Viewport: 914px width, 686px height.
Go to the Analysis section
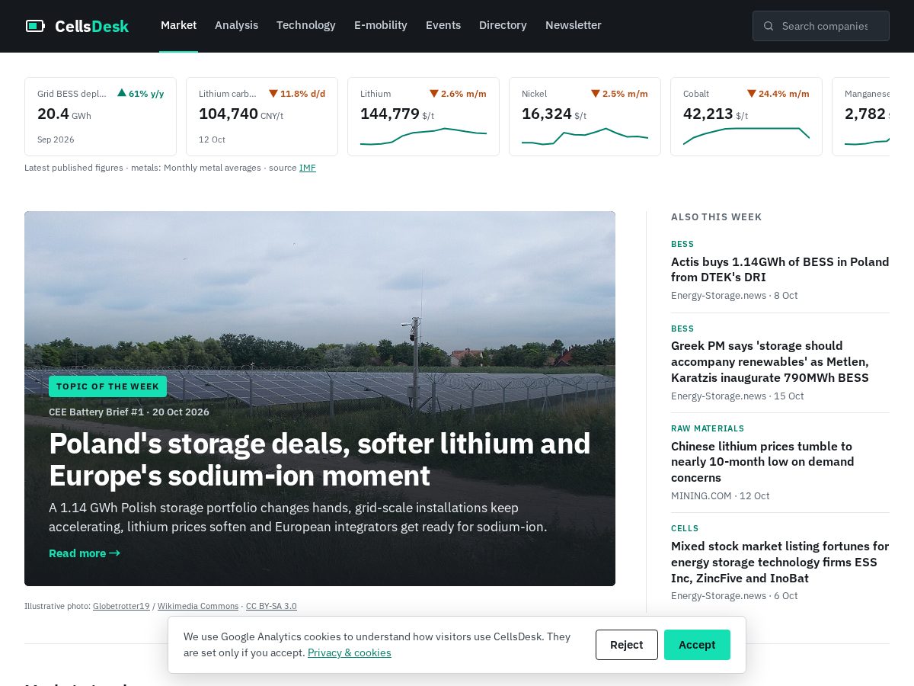(236, 25)
